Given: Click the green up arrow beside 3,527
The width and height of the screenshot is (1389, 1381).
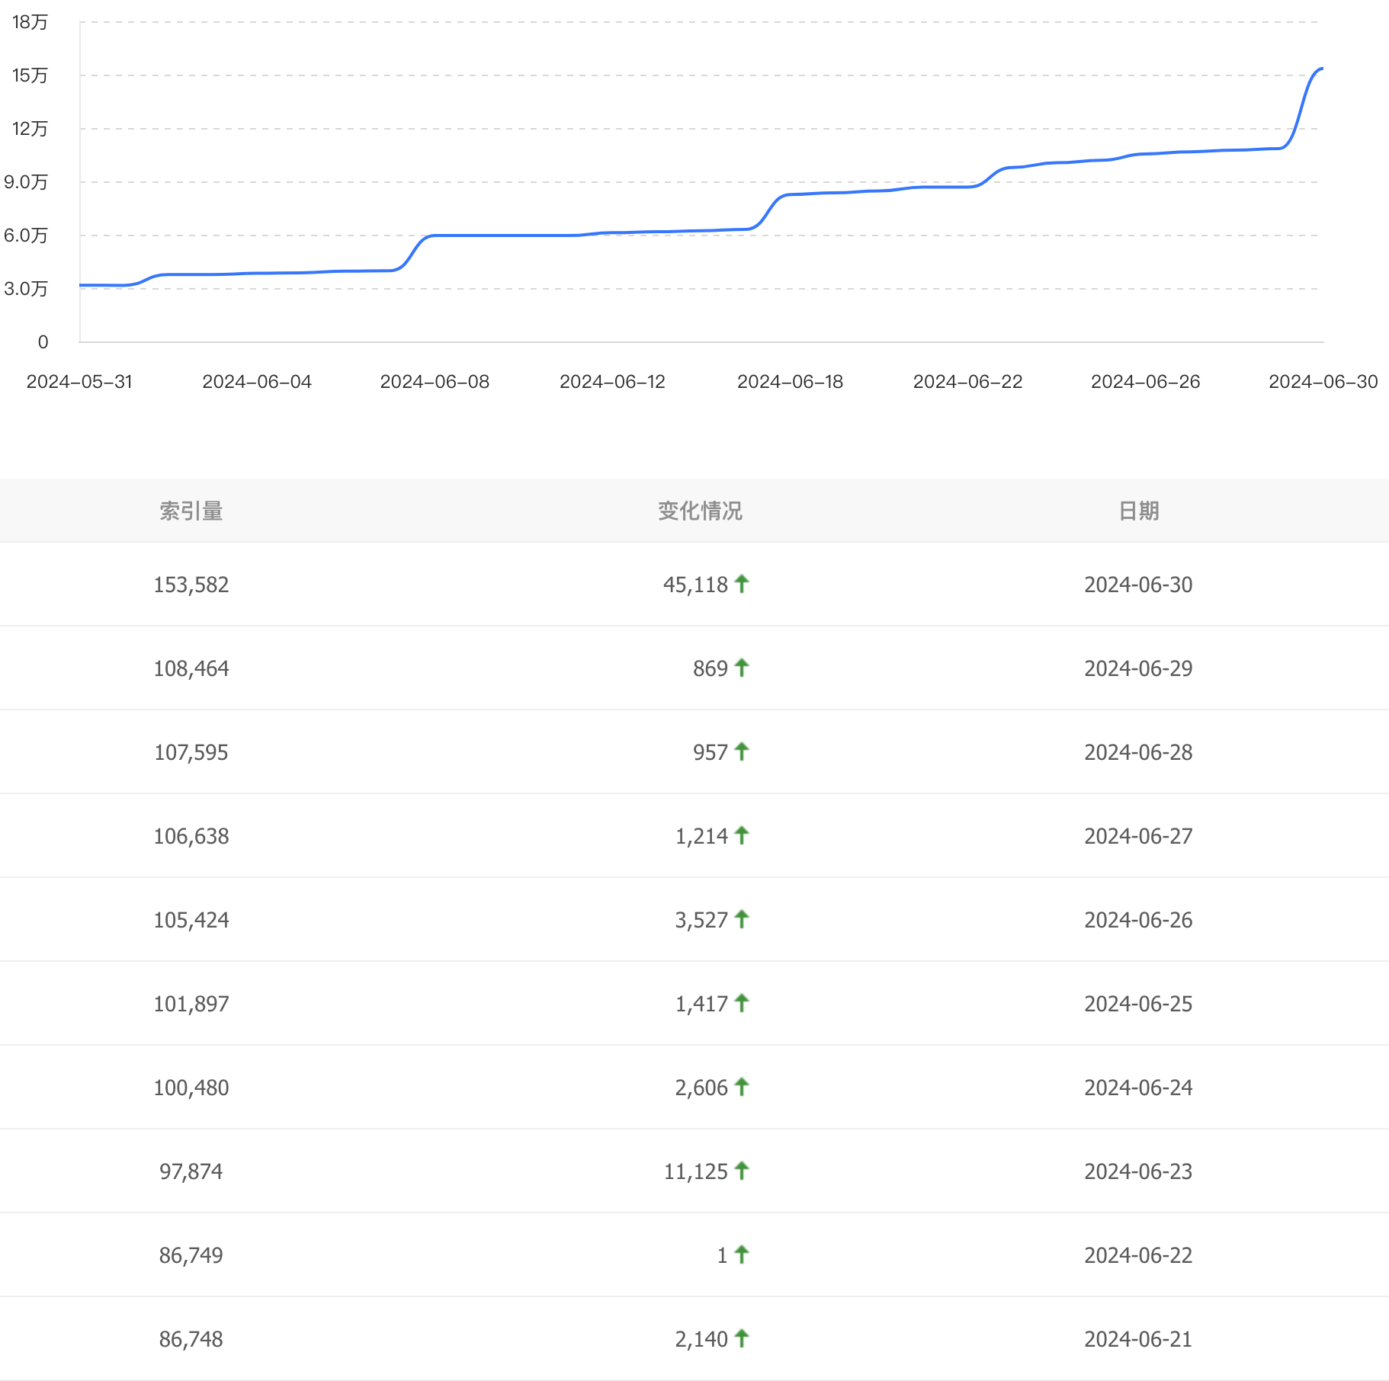Looking at the screenshot, I should tap(742, 919).
